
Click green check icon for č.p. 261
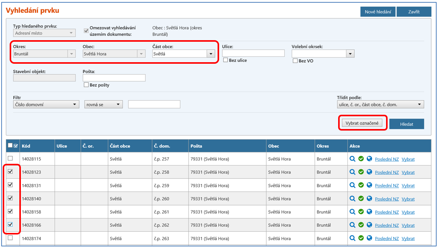pyautogui.click(x=361, y=212)
